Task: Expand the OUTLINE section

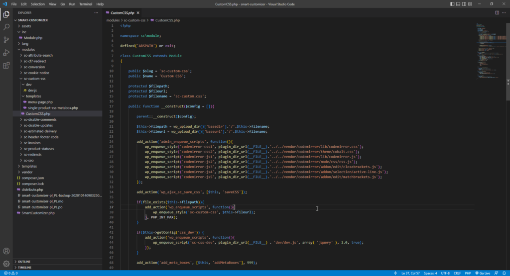Action: [24, 262]
